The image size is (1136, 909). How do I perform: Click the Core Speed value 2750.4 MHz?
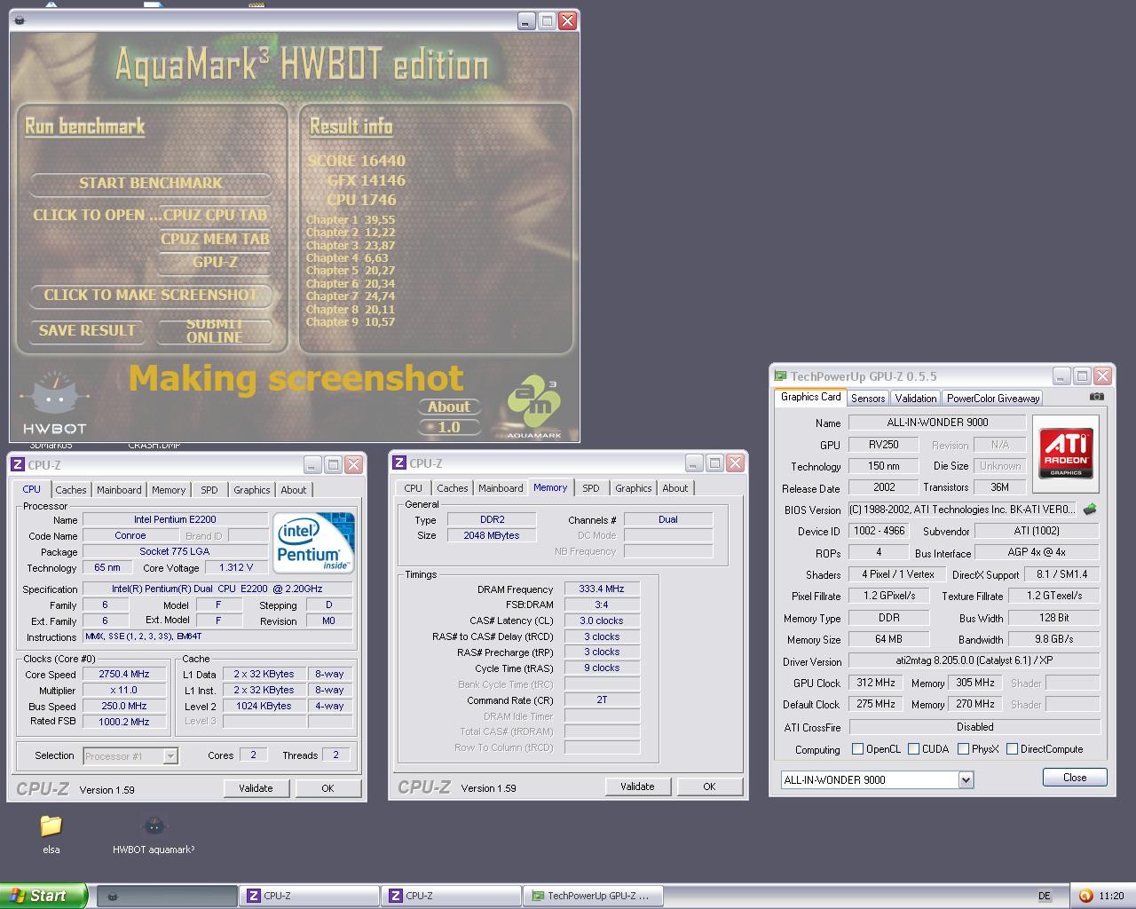tap(124, 674)
